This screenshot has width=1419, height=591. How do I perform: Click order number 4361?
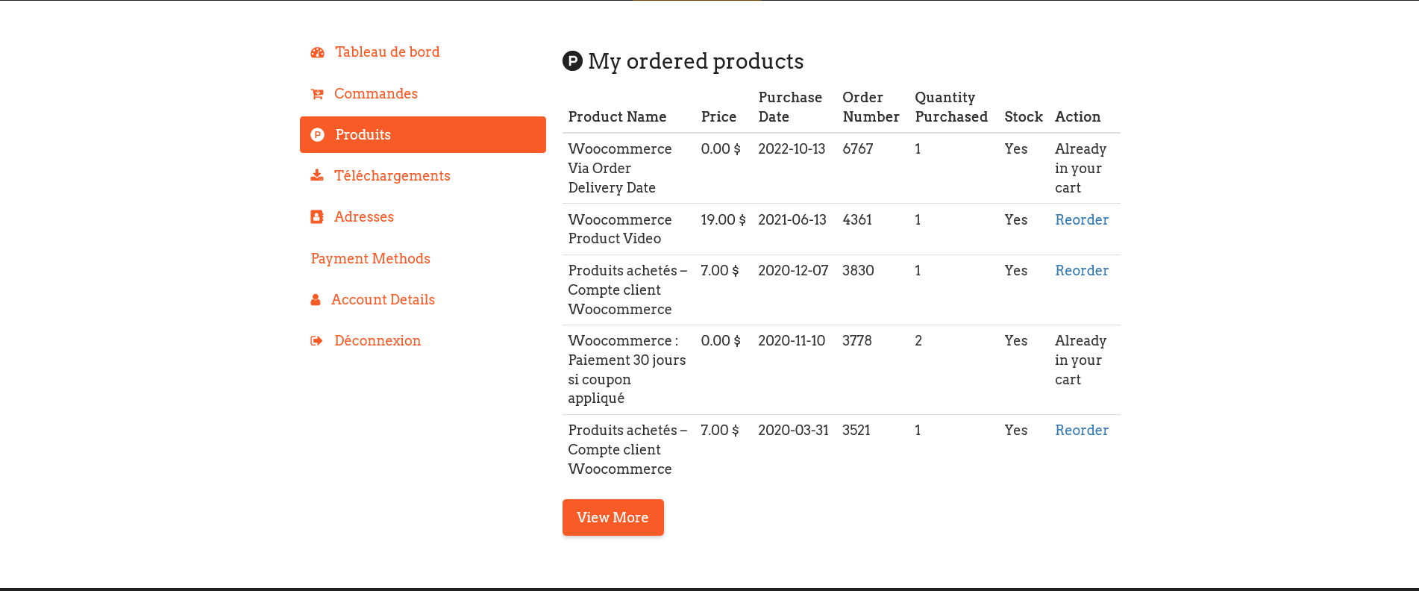click(x=857, y=220)
